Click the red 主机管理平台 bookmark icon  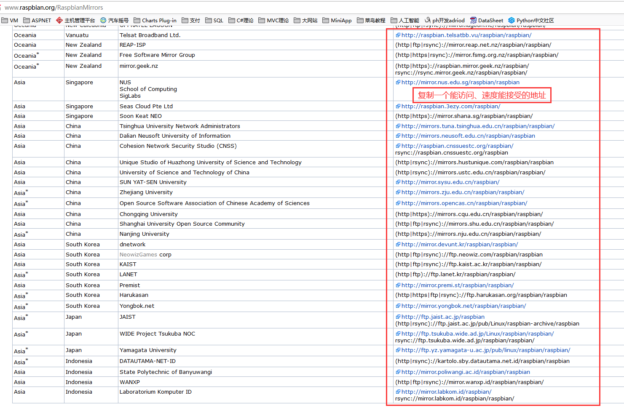coord(59,20)
